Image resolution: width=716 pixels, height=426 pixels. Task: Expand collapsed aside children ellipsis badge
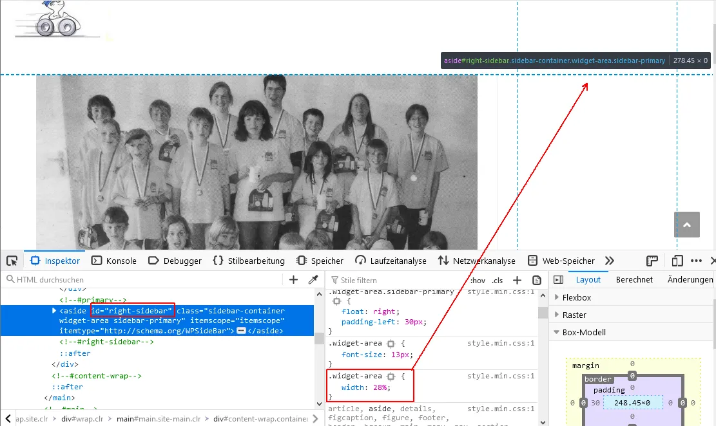coord(241,331)
